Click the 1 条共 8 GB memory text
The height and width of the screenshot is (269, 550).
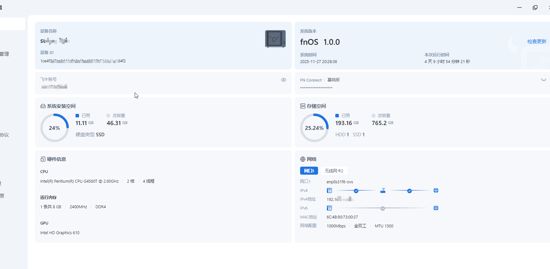coord(51,207)
